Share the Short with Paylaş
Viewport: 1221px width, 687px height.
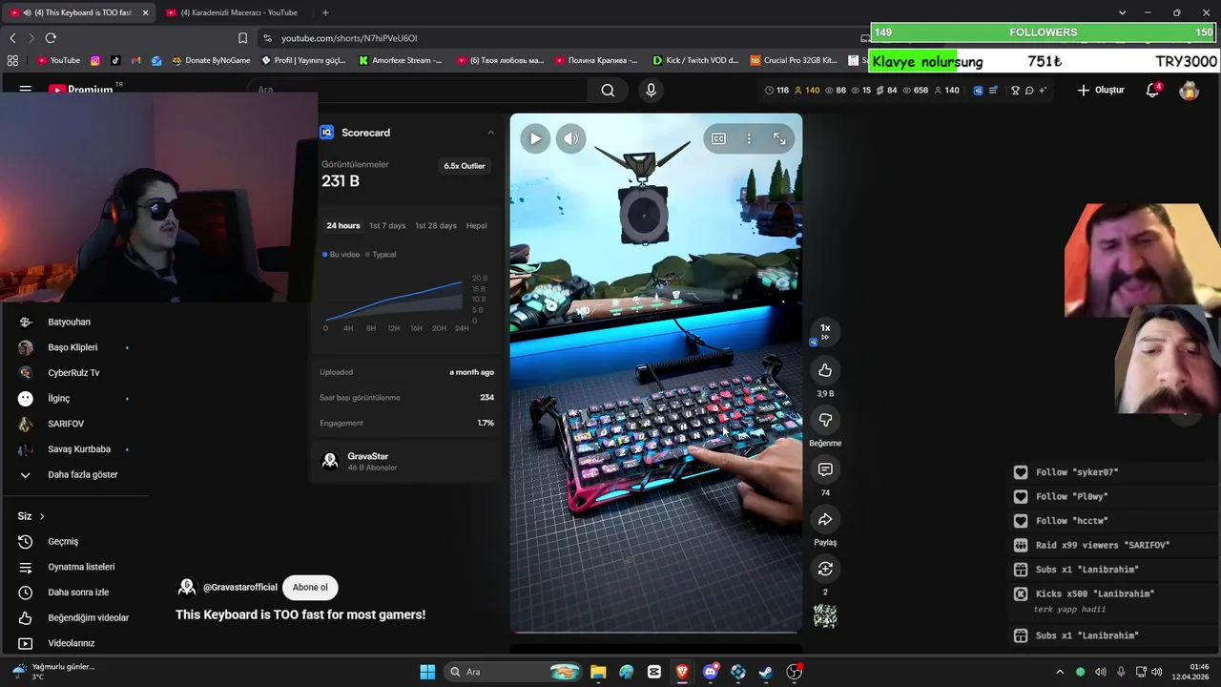pos(825,519)
